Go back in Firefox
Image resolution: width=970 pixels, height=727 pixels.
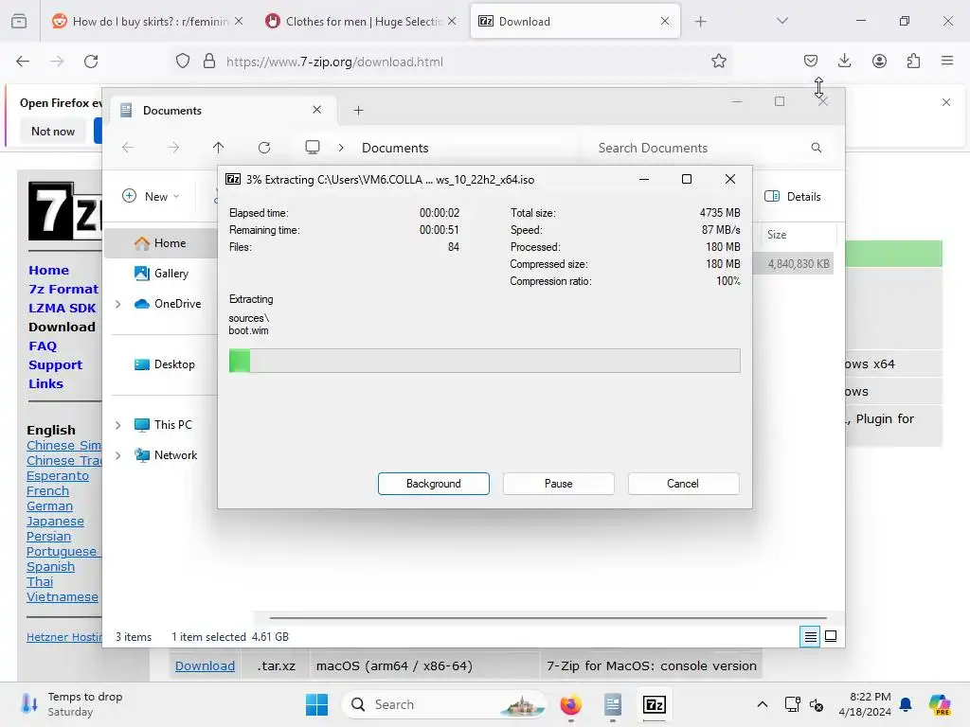pos(23,62)
